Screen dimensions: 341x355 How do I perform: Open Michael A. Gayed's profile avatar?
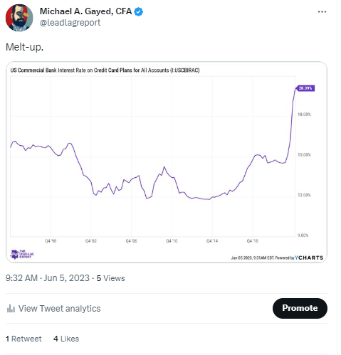(x=19, y=18)
